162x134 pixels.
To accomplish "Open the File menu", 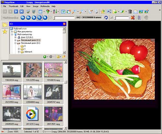I will [5, 6].
